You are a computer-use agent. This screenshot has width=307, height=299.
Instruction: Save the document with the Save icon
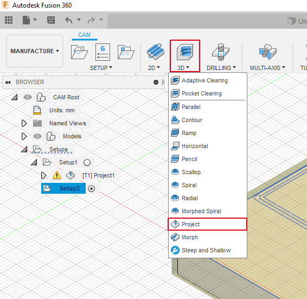click(x=51, y=20)
